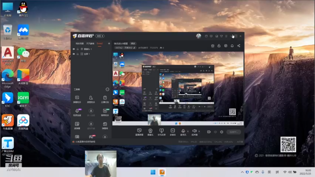This screenshot has width=315, height=177.
Task: Open the 弹幕助手 tool in the toolbox
Action: (77, 99)
